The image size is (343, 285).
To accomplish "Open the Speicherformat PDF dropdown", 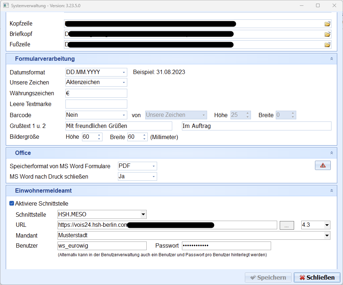I will point(154,166).
